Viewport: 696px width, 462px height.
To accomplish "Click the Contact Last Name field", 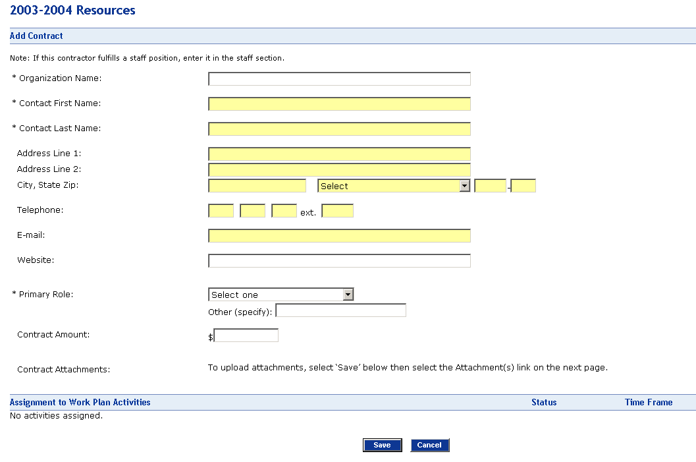I will 339,129.
